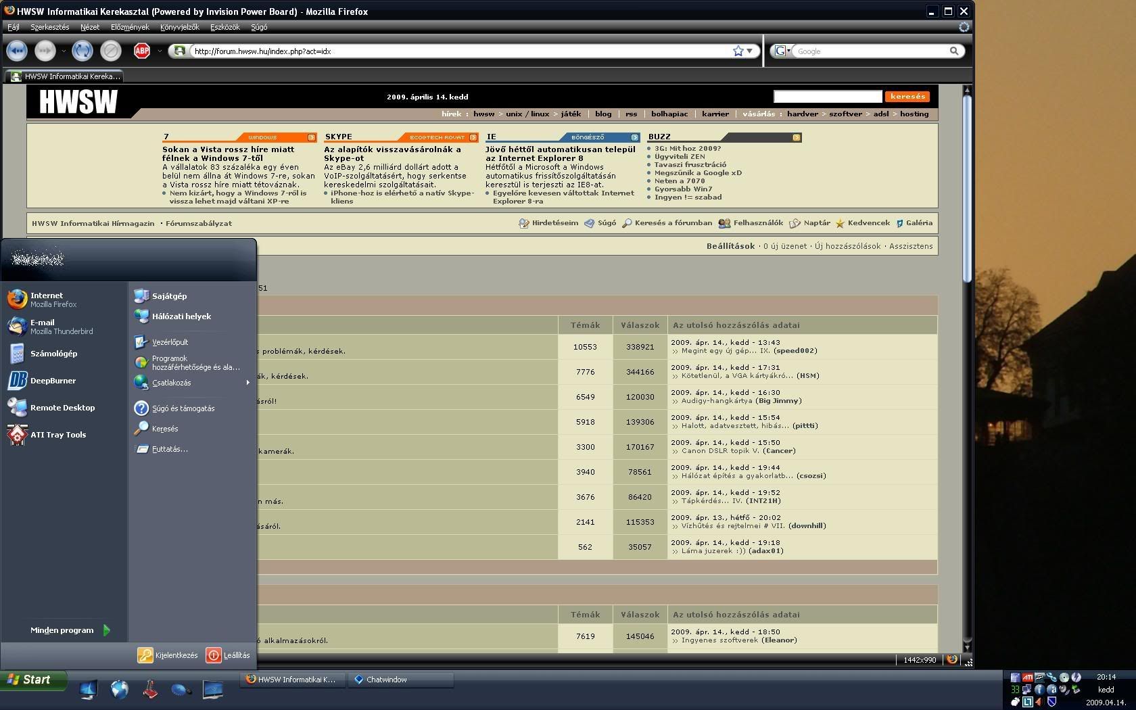The image size is (1136, 710).
Task: Click the Google search box
Action: (872, 51)
